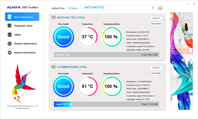The image size is (198, 119).
Task: Open the AATO-50-1TCI drive selector box
Action: click(119, 8)
